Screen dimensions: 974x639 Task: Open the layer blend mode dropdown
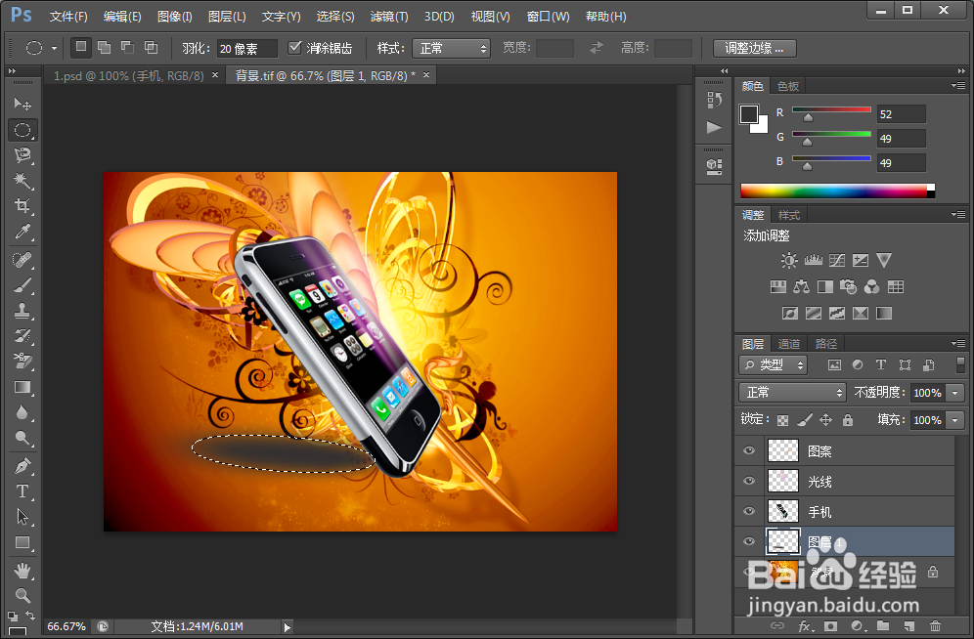coord(792,393)
